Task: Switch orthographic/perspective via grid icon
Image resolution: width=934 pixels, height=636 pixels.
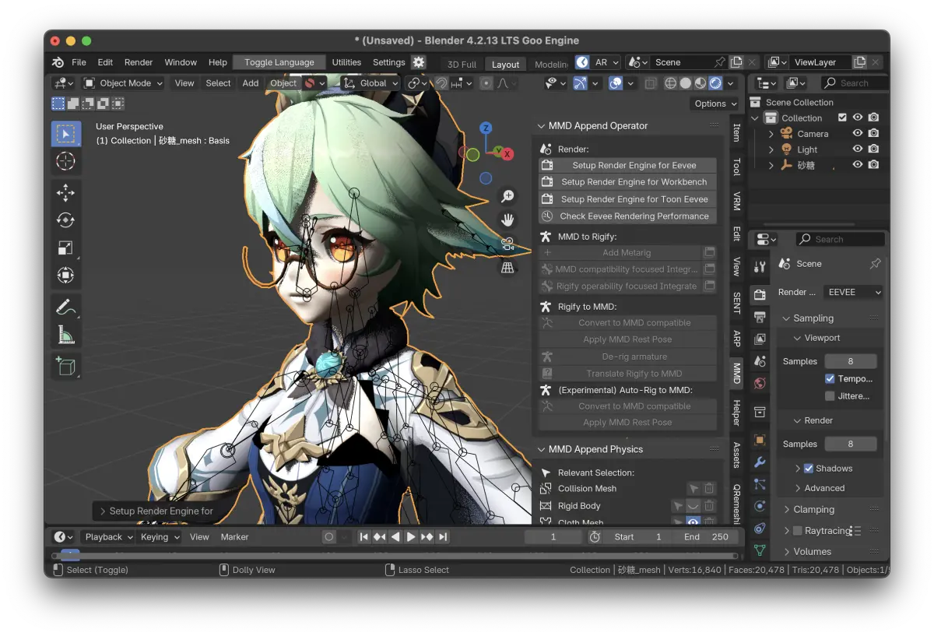Action: 507,268
